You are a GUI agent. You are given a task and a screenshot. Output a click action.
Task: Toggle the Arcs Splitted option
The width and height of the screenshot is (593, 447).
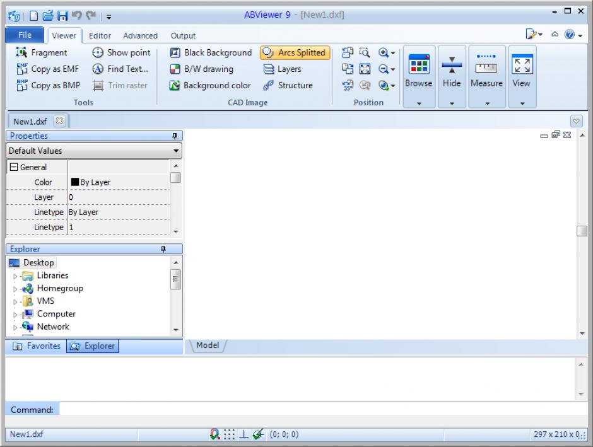pyautogui.click(x=295, y=52)
